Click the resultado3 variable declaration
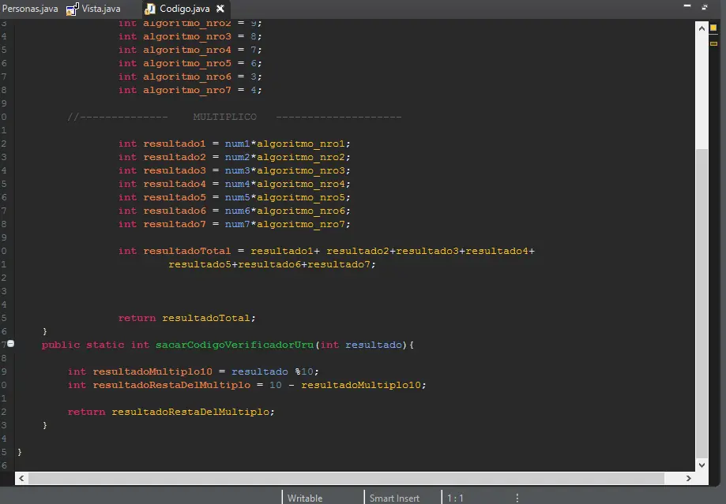 click(174, 170)
